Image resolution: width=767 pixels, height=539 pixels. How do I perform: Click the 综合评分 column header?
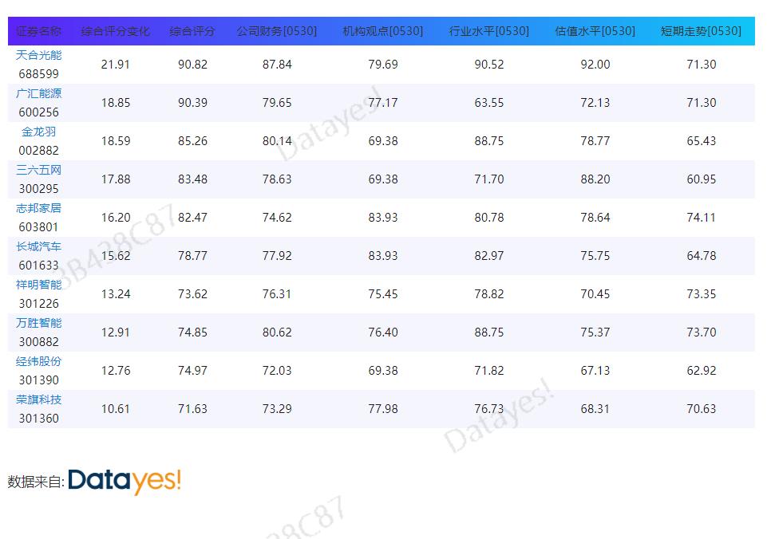point(192,31)
